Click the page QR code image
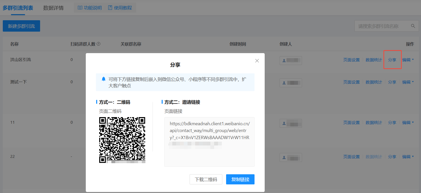The width and height of the screenshot is (421, 193). [x=122, y=140]
